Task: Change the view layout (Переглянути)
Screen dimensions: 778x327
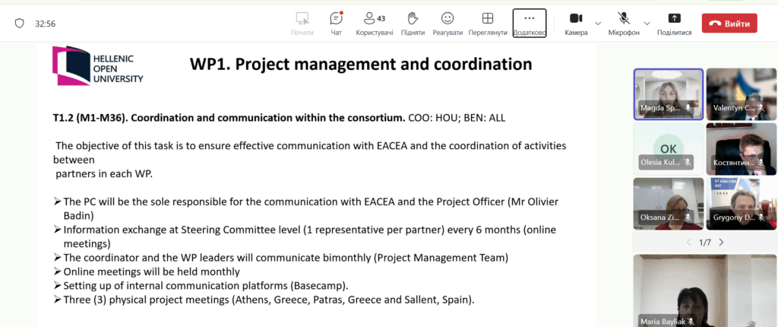Action: coord(488,23)
